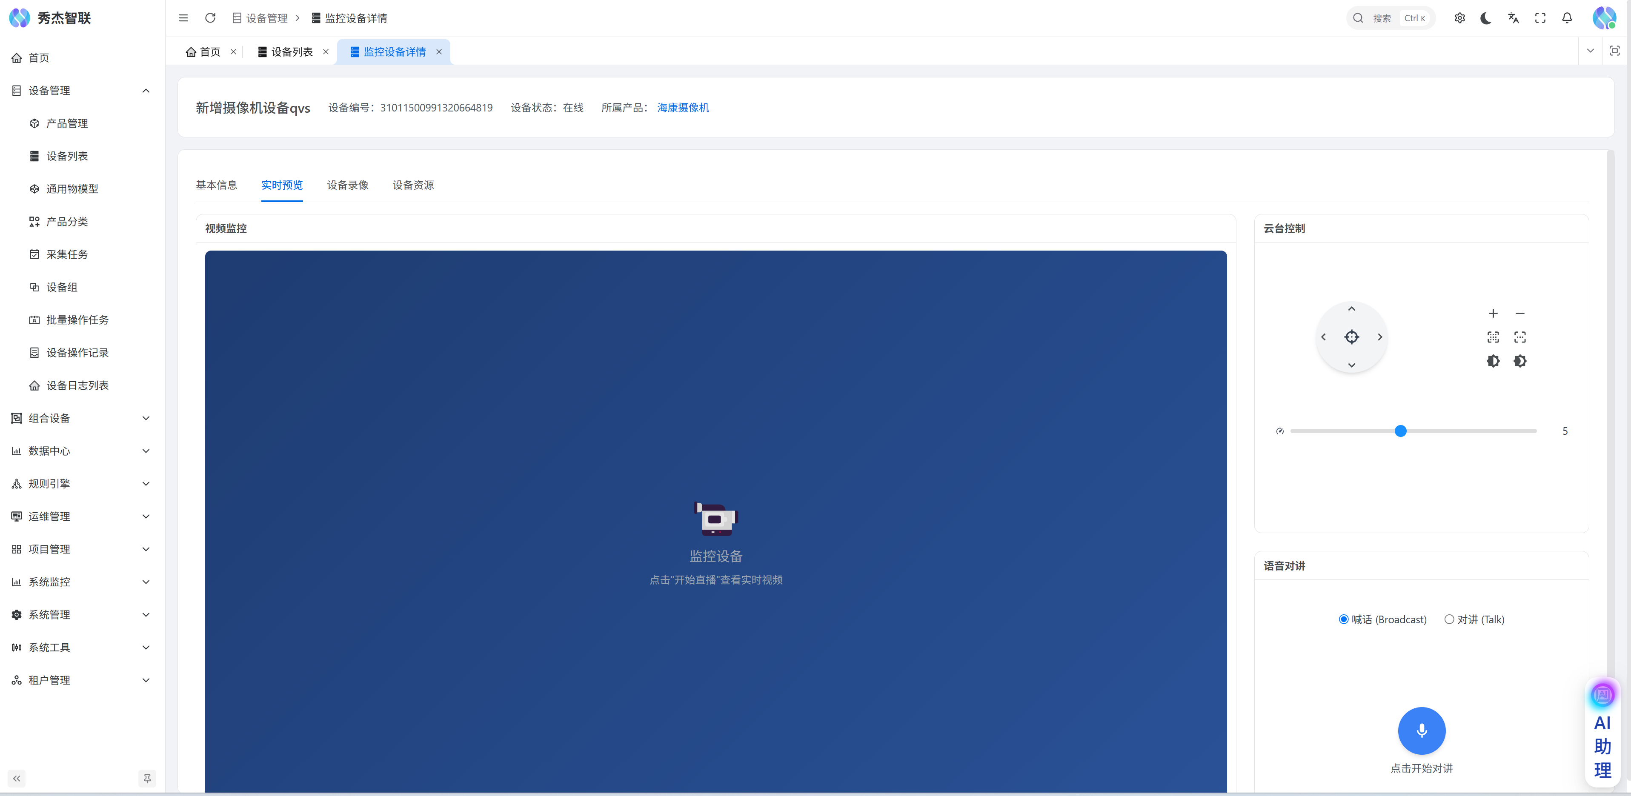This screenshot has height=796, width=1631.
Task: Select the 喊话 (Broadcast) radio option
Action: 1344,619
